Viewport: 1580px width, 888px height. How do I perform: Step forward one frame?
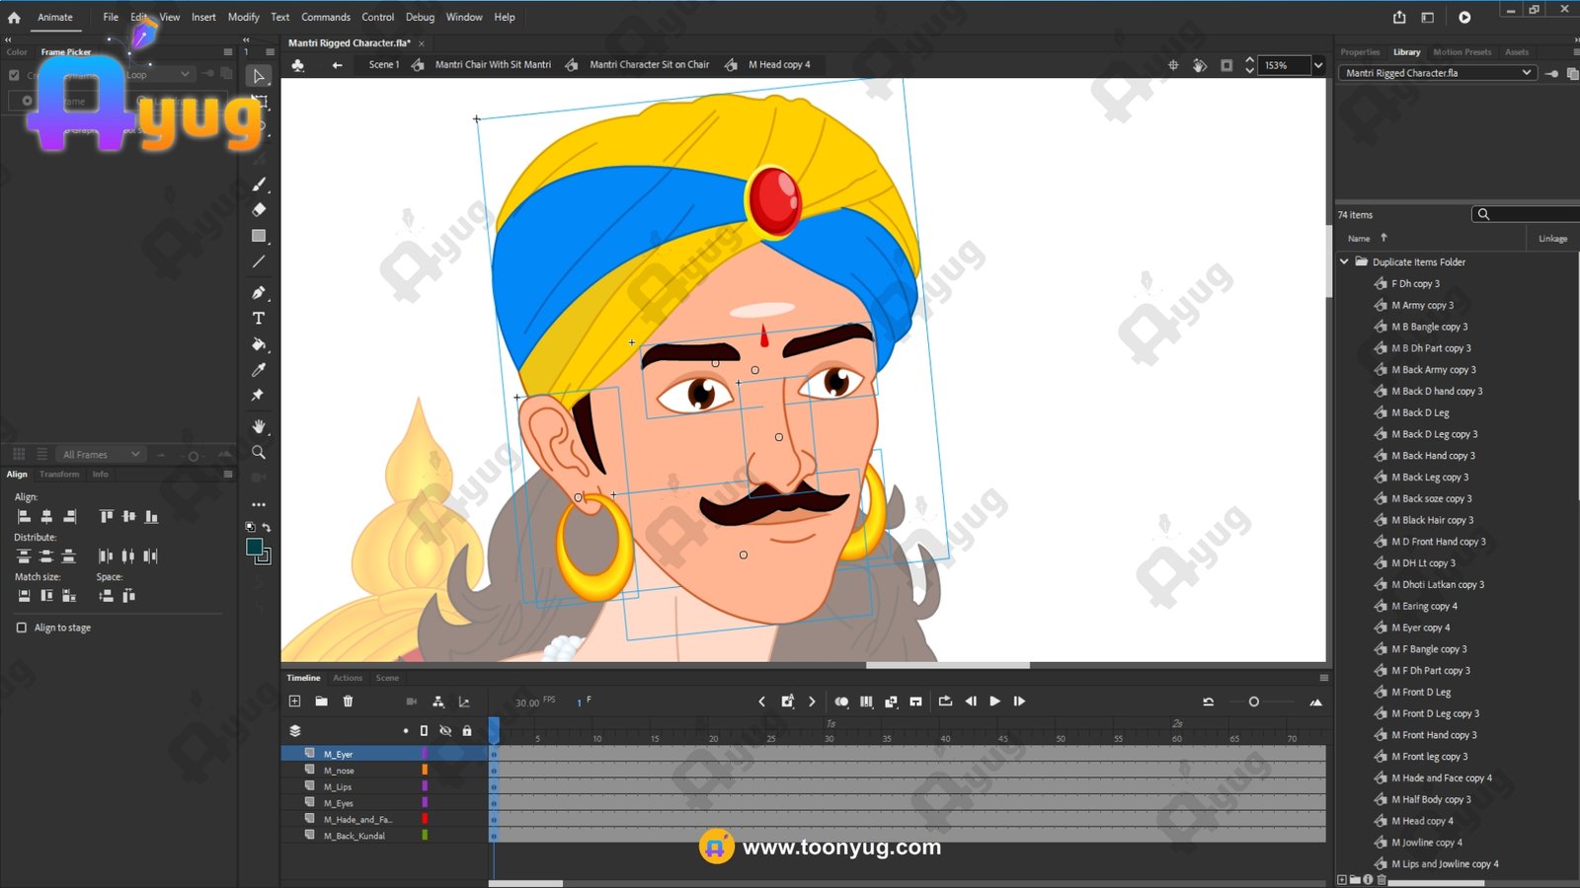tap(1019, 702)
